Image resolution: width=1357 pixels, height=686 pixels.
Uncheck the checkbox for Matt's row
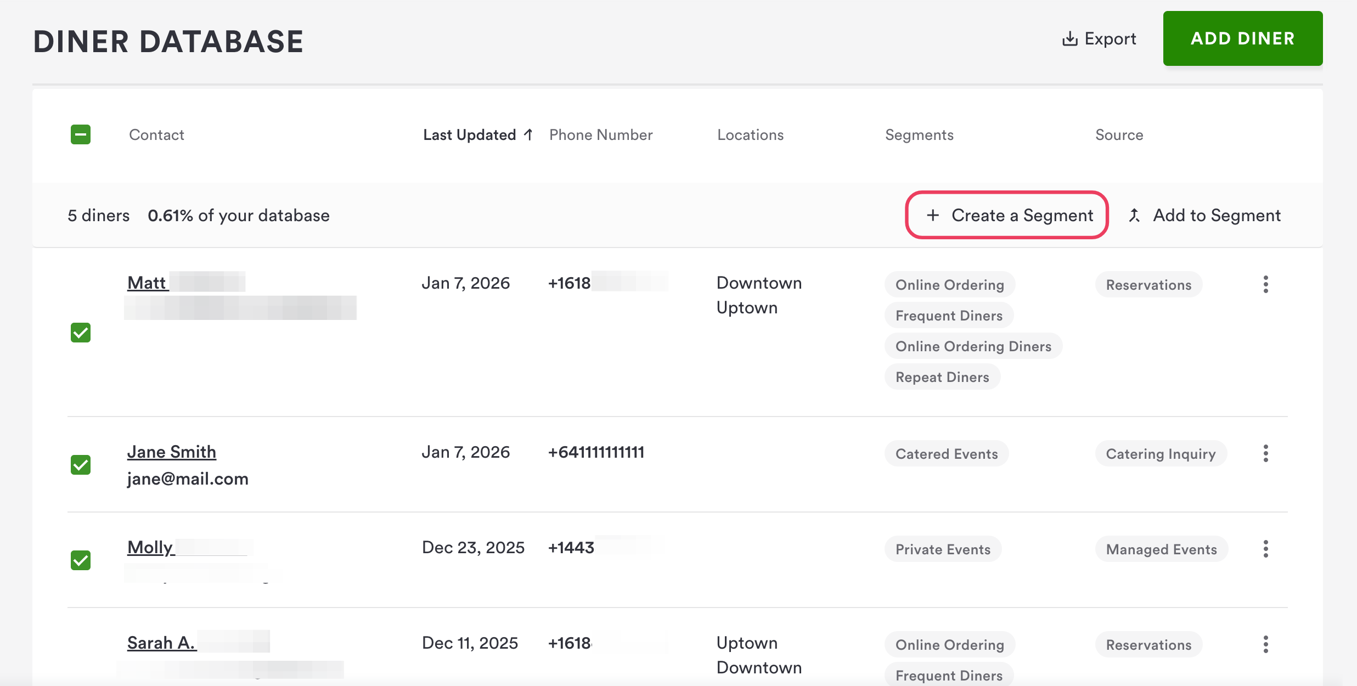pos(81,333)
